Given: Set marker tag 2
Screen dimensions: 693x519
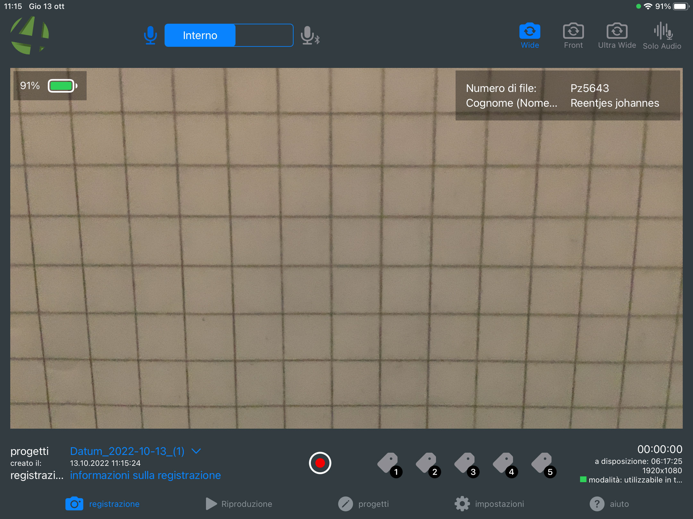Looking at the screenshot, I should pos(428,465).
